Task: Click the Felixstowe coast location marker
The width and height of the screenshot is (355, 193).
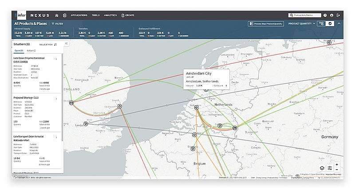Action: 119,106
